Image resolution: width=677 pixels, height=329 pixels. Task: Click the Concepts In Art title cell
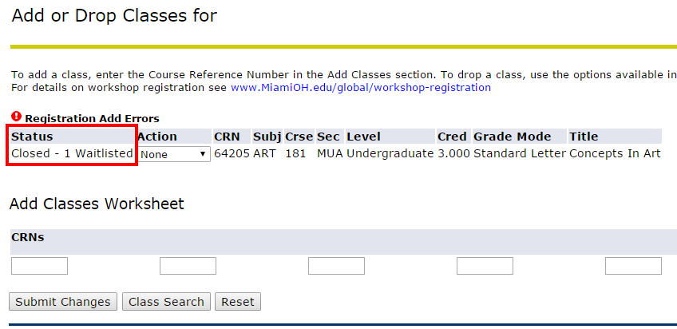pos(615,153)
